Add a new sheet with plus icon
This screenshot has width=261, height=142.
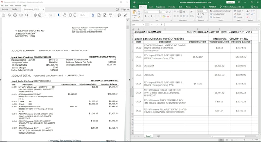point(159,136)
